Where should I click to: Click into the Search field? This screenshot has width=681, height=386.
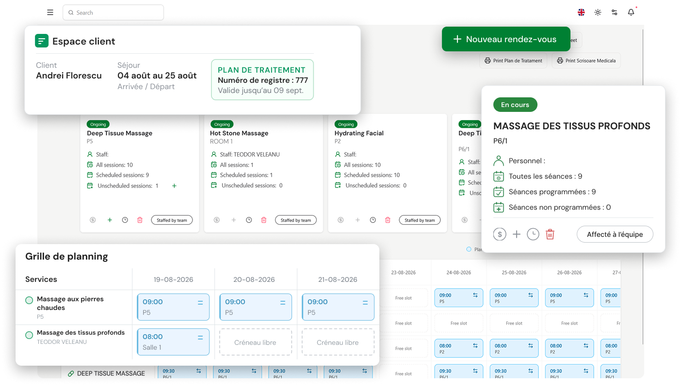[x=113, y=13]
